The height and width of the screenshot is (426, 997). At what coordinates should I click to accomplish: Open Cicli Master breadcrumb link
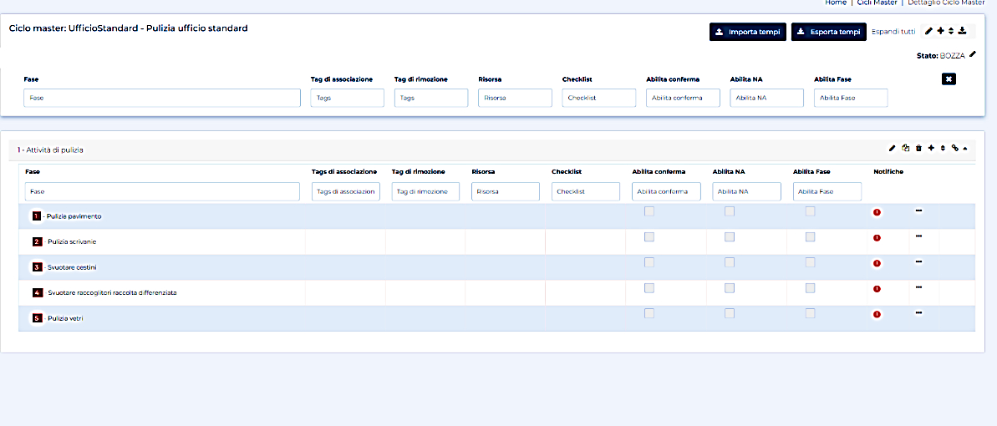click(877, 3)
